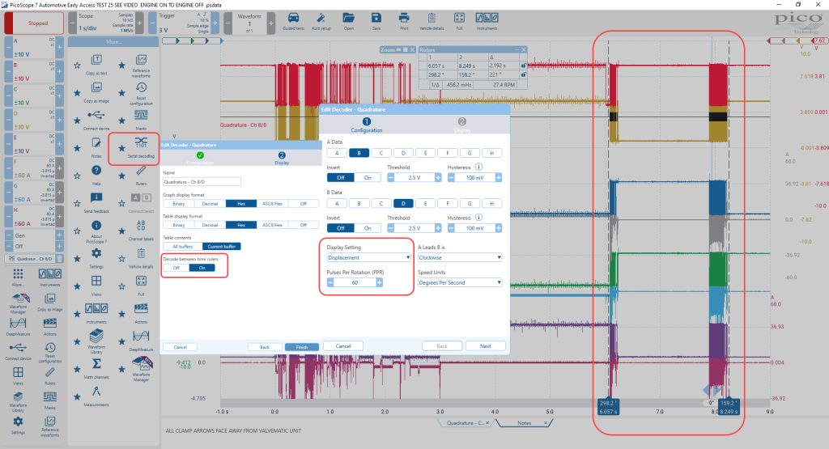This screenshot has width=829, height=449.
Task: Set A Data Invert to On
Action: (x=368, y=177)
